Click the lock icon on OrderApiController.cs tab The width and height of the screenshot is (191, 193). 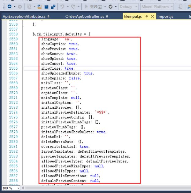click(x=107, y=16)
